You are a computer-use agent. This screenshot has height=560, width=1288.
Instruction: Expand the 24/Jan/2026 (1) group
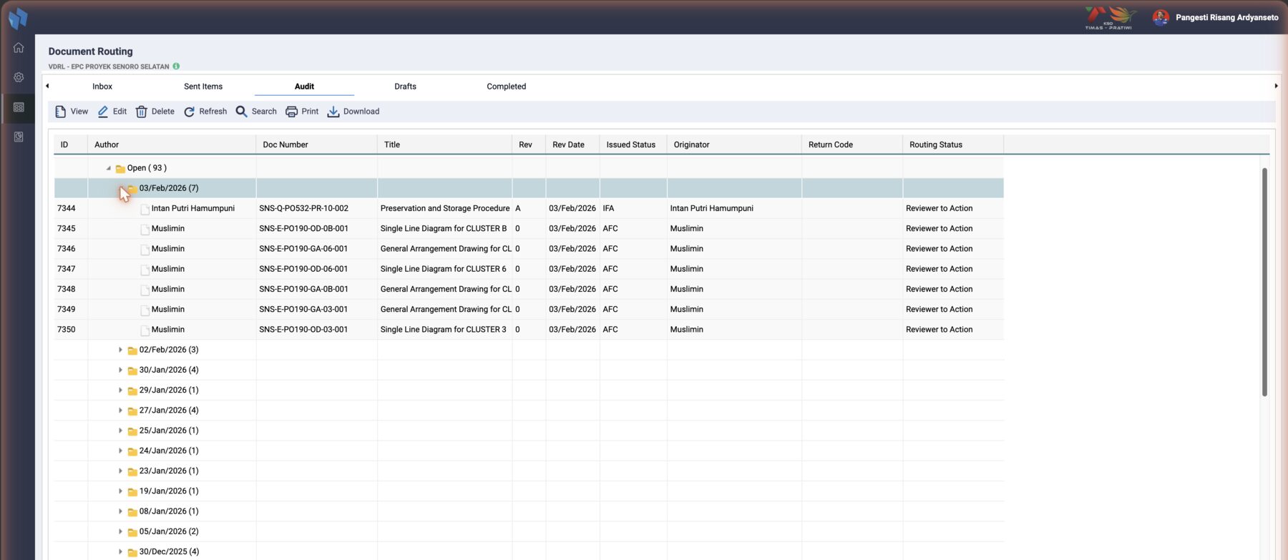click(120, 451)
